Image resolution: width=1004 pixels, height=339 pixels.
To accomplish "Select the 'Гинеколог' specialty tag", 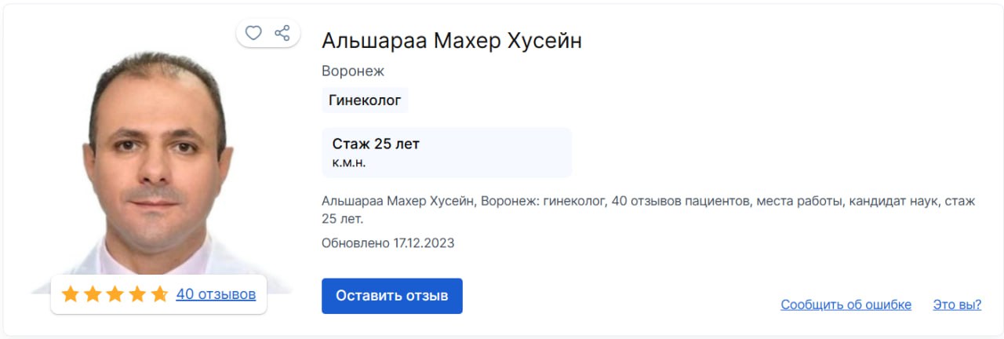I will 365,100.
